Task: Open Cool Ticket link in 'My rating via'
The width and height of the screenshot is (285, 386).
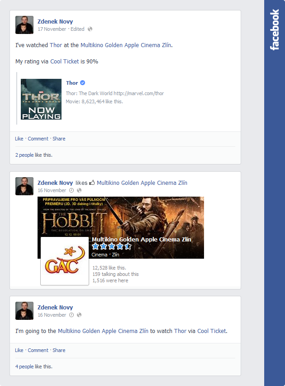Action: [65, 61]
